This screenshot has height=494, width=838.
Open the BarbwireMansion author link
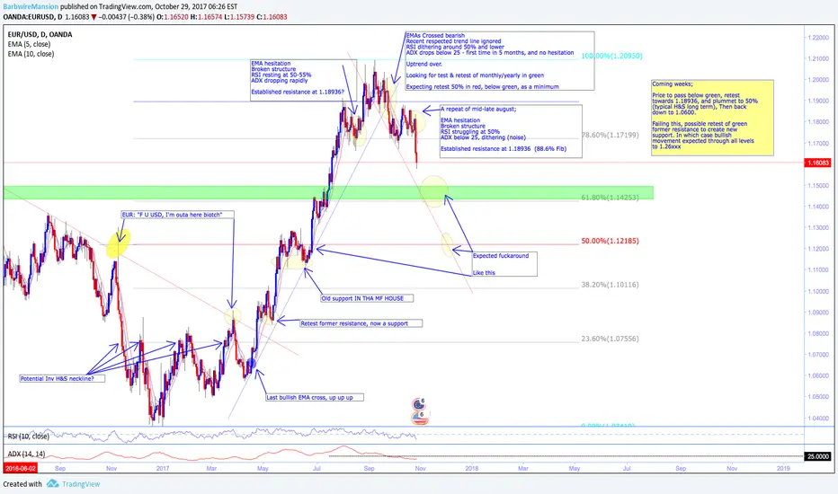(x=31, y=7)
